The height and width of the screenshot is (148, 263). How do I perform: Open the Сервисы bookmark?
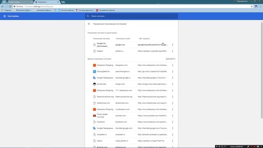point(6,10)
